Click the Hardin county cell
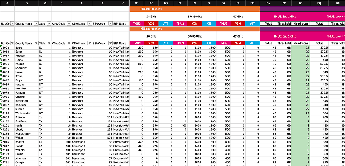The image size is (345, 166). click(26, 154)
